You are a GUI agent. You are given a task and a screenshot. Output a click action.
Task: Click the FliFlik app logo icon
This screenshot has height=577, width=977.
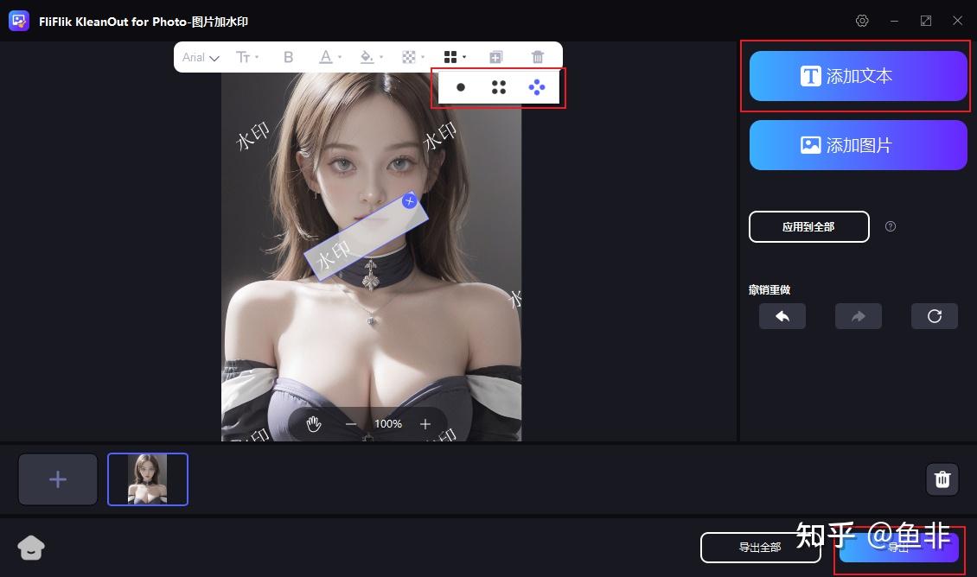19,21
